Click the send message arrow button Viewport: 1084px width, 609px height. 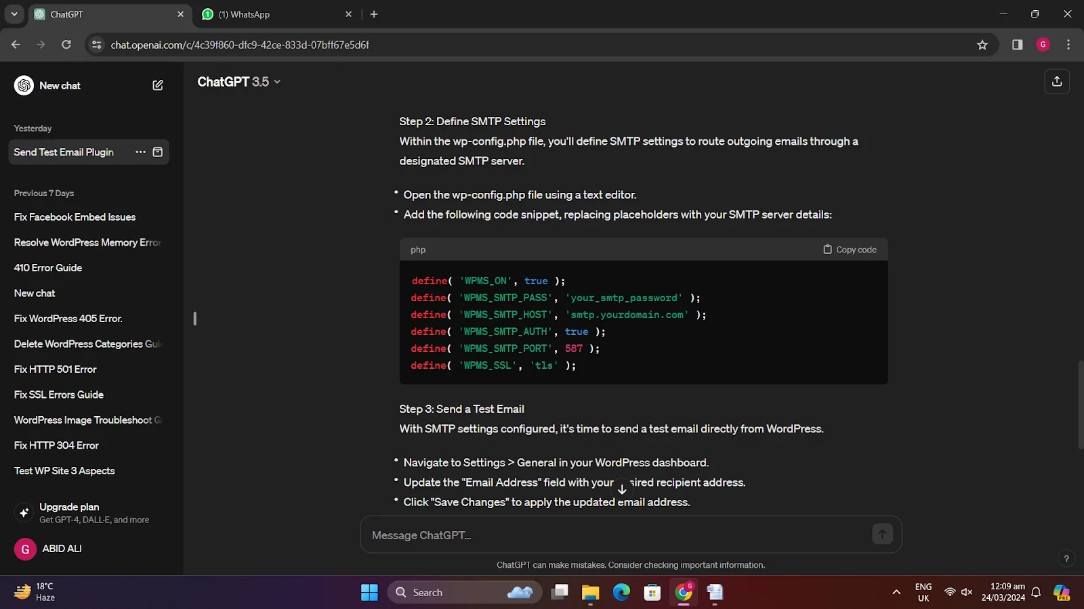(882, 535)
